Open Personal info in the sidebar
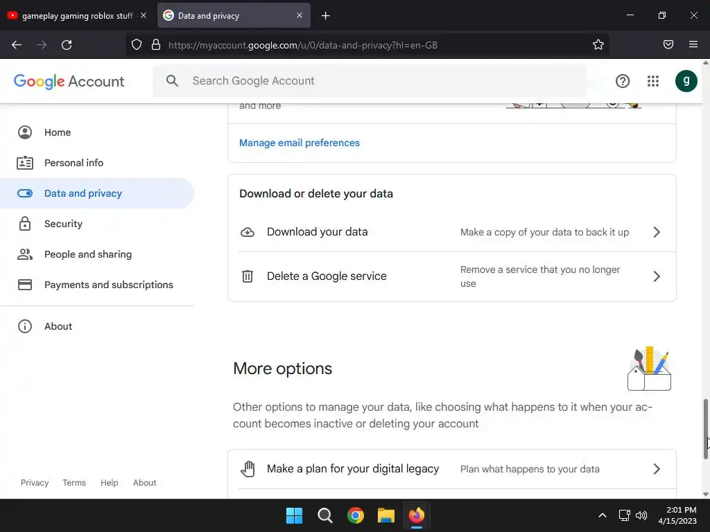710x532 pixels. (x=97, y=163)
